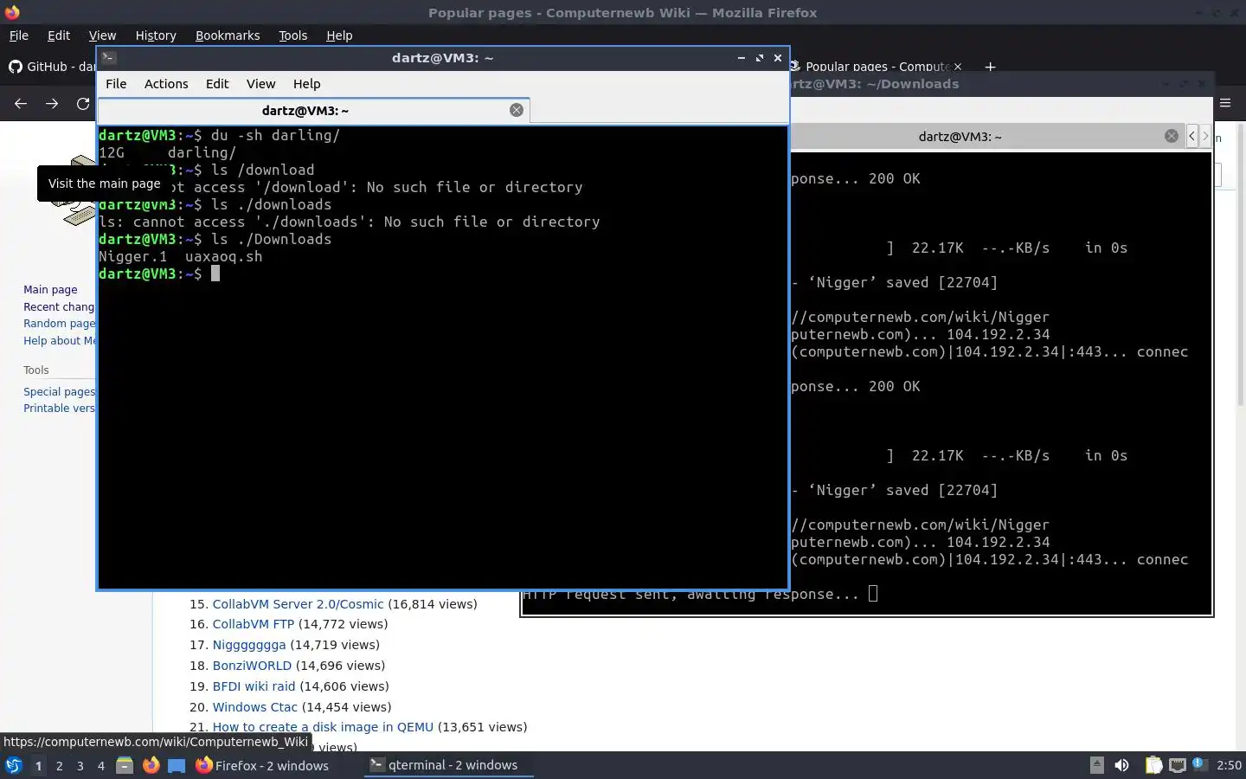This screenshot has width=1246, height=779.
Task: Open the Firefox Tools menu
Action: pos(292,35)
